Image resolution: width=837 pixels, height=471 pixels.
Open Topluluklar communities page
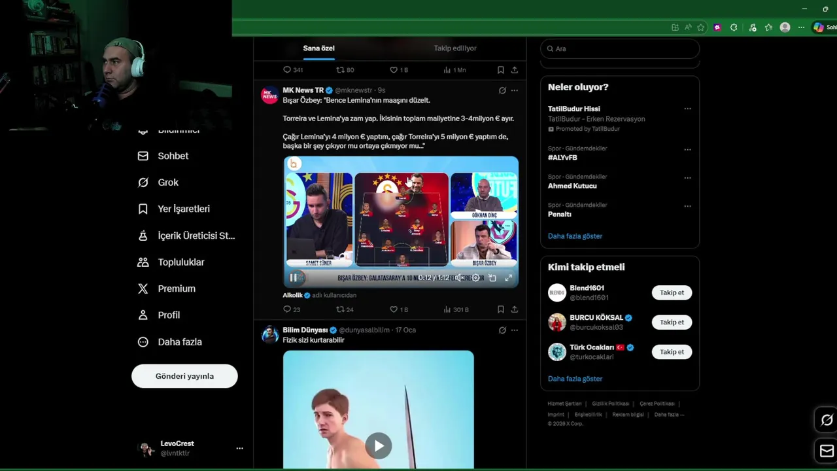point(171,262)
